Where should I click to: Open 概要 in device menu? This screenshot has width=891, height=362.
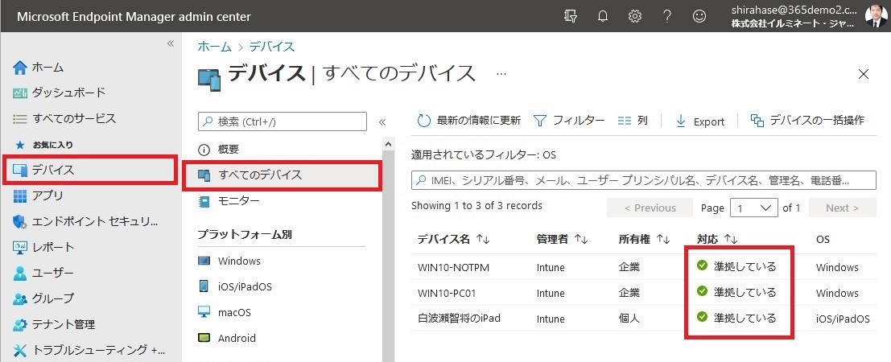(219, 150)
